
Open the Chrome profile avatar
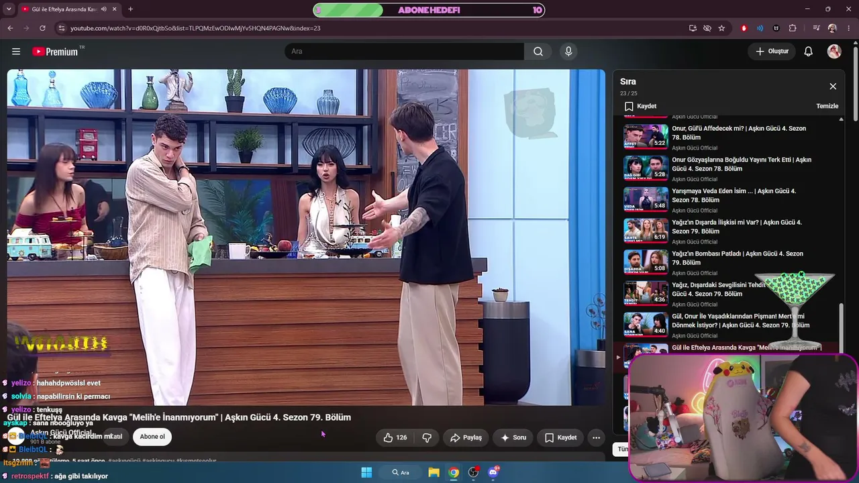[x=832, y=28]
